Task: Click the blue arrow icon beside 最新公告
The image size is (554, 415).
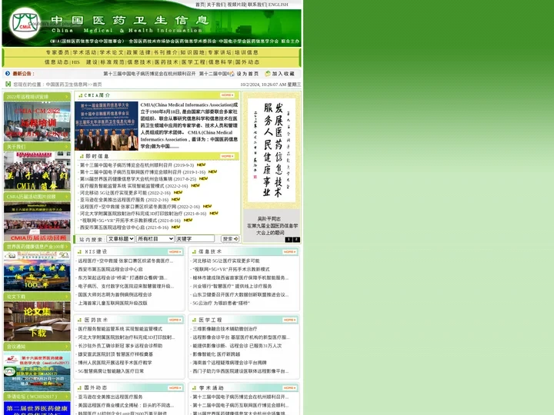Action: [x=8, y=74]
